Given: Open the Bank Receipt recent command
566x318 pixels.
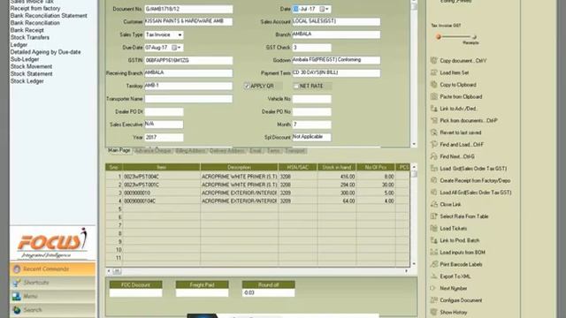Looking at the screenshot, I should [27, 30].
